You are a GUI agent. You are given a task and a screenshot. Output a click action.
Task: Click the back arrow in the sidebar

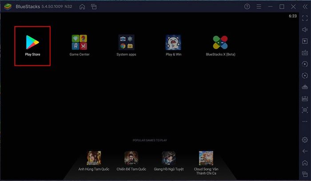(x=305, y=151)
